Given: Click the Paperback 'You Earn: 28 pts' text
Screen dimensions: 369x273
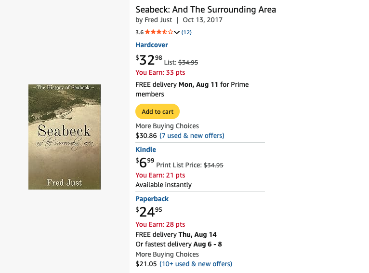Looking at the screenshot, I should tap(160, 224).
